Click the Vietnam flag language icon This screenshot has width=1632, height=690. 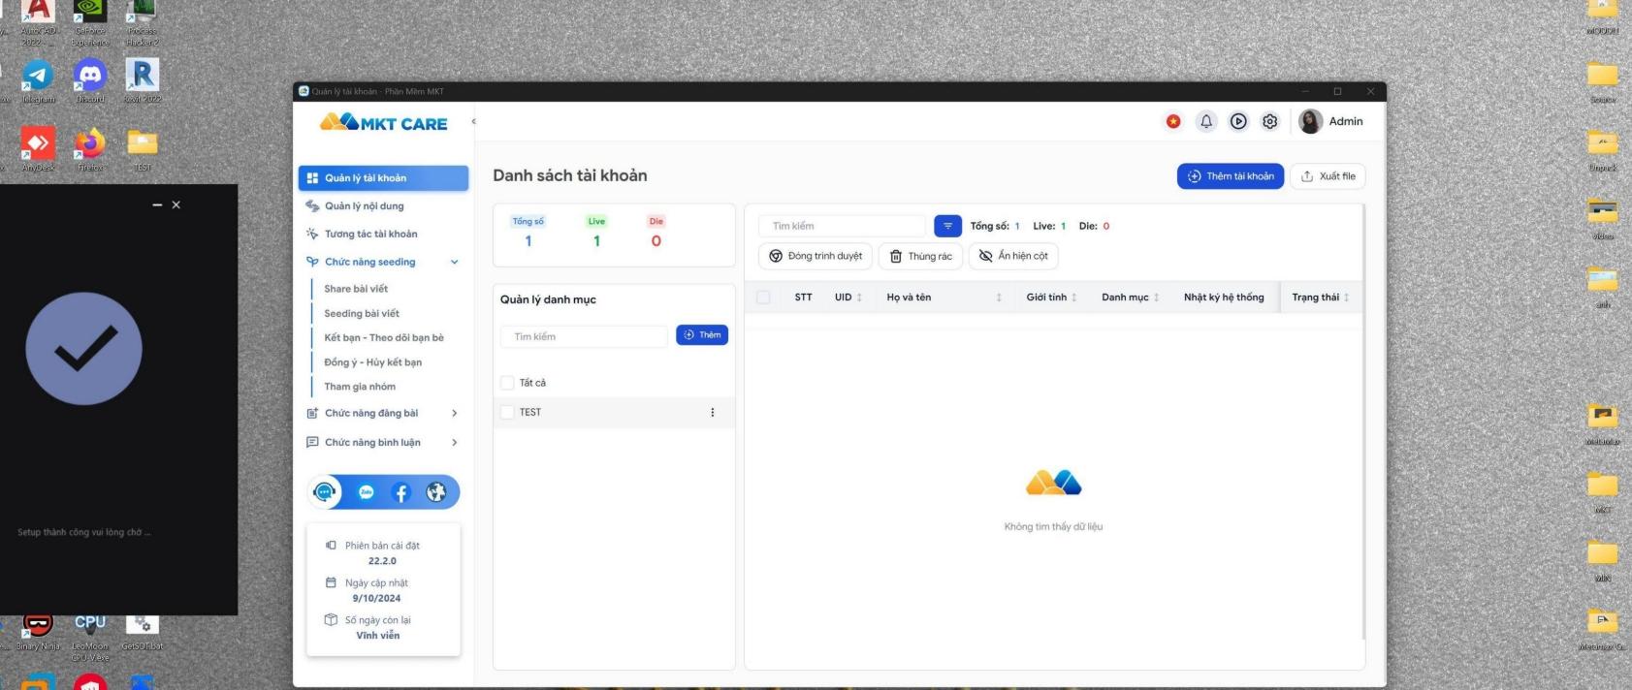coord(1173,121)
